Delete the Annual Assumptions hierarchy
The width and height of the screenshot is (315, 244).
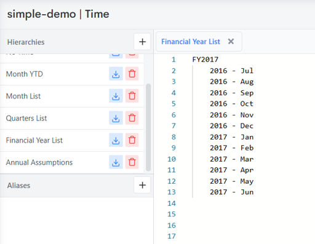[x=132, y=162]
